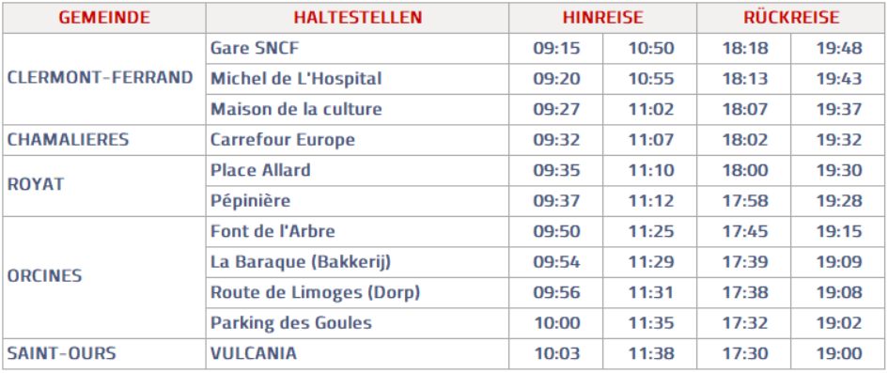888x373 pixels.
Task: Click the 19:00 return time from VULCANIA
Action: [838, 354]
